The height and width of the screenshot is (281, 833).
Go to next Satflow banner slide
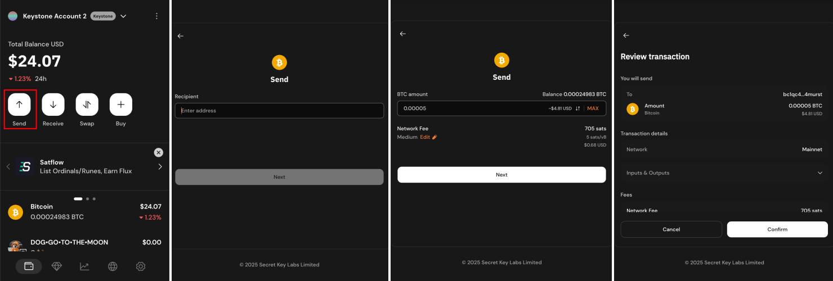coord(160,166)
